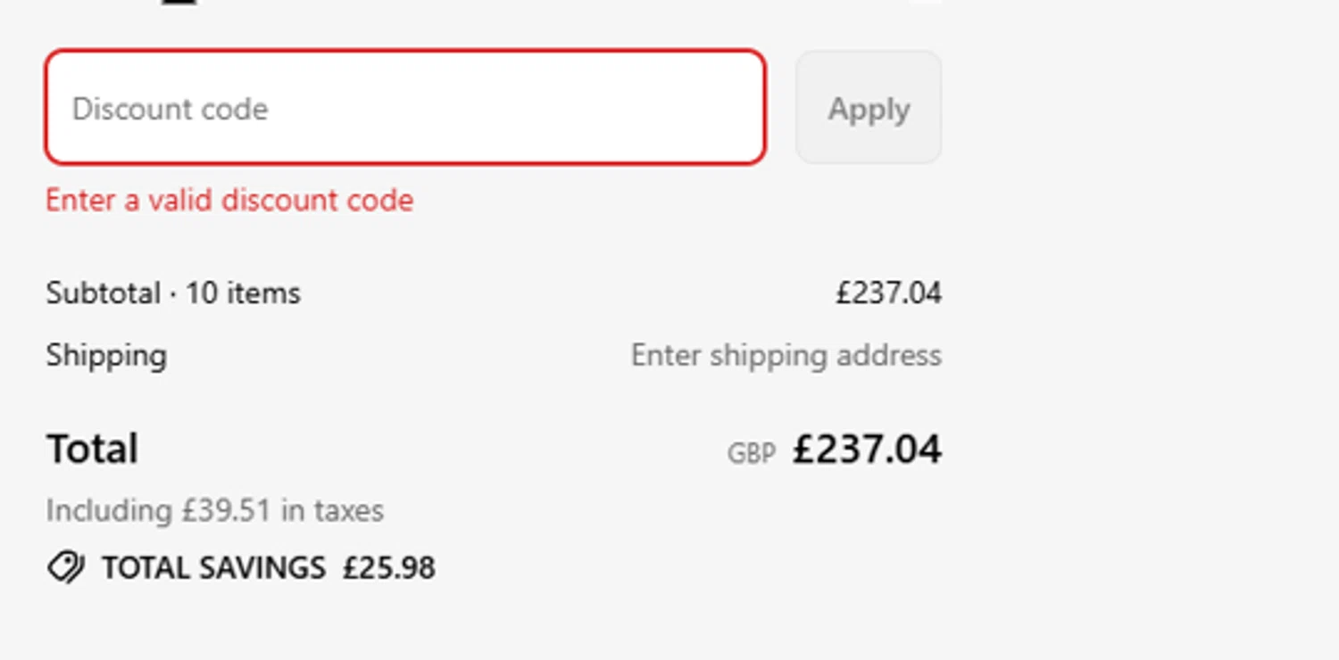Click the Shipping label
1339x660 pixels.
coord(106,355)
